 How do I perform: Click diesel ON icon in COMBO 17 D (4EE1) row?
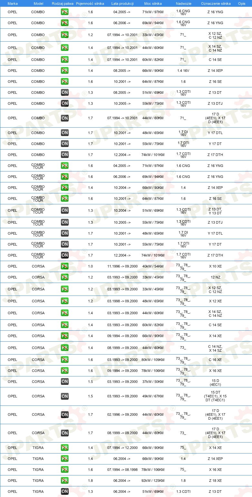coord(65,118)
